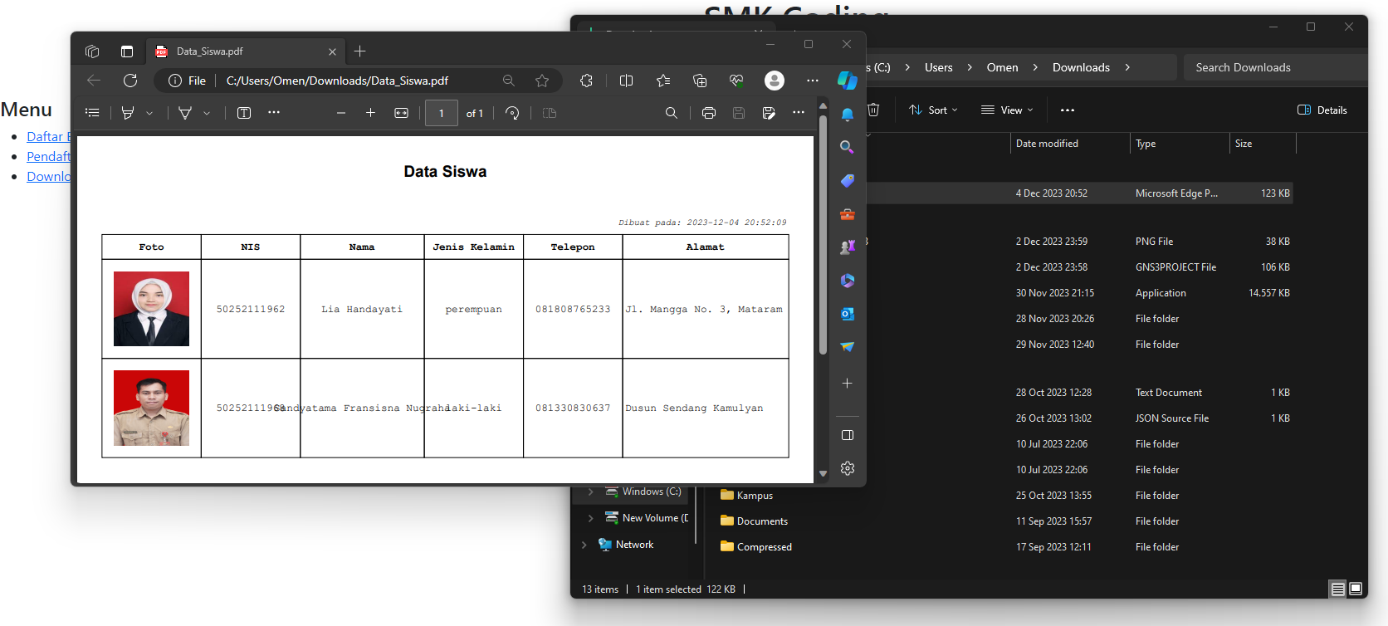Open Edge profile avatar

point(775,81)
